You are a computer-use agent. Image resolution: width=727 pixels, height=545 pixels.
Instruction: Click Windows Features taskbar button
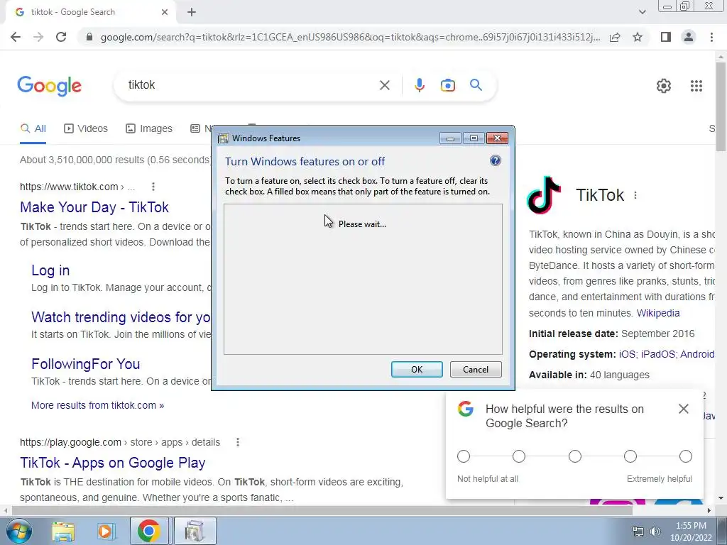pyautogui.click(x=195, y=531)
